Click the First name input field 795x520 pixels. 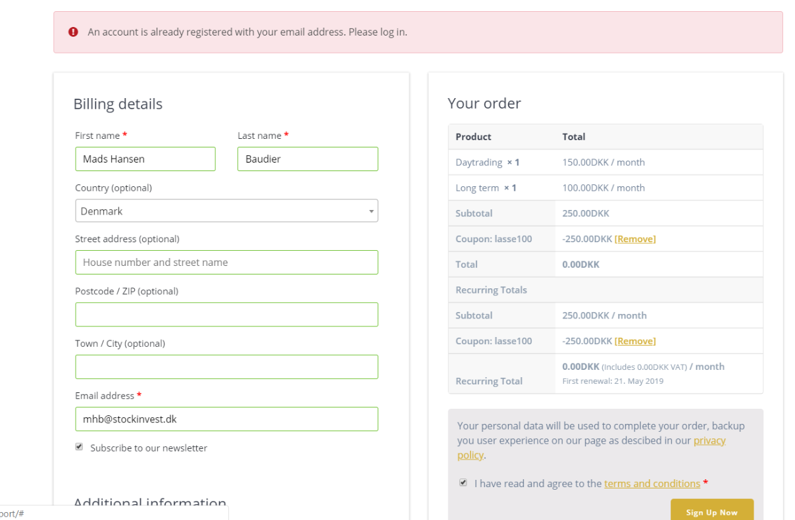145,159
